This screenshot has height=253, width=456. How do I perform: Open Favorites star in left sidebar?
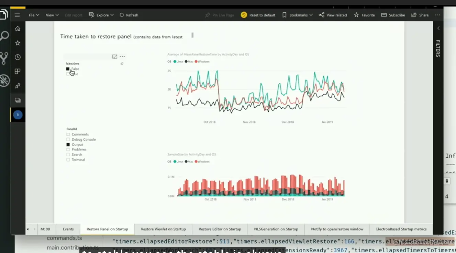[x=18, y=43]
